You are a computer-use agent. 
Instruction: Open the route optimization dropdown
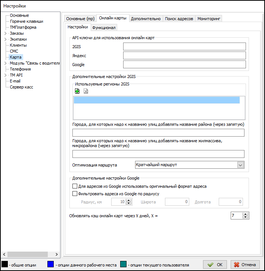pos(240,165)
